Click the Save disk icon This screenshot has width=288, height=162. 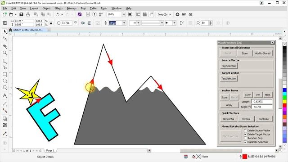pos(21,14)
